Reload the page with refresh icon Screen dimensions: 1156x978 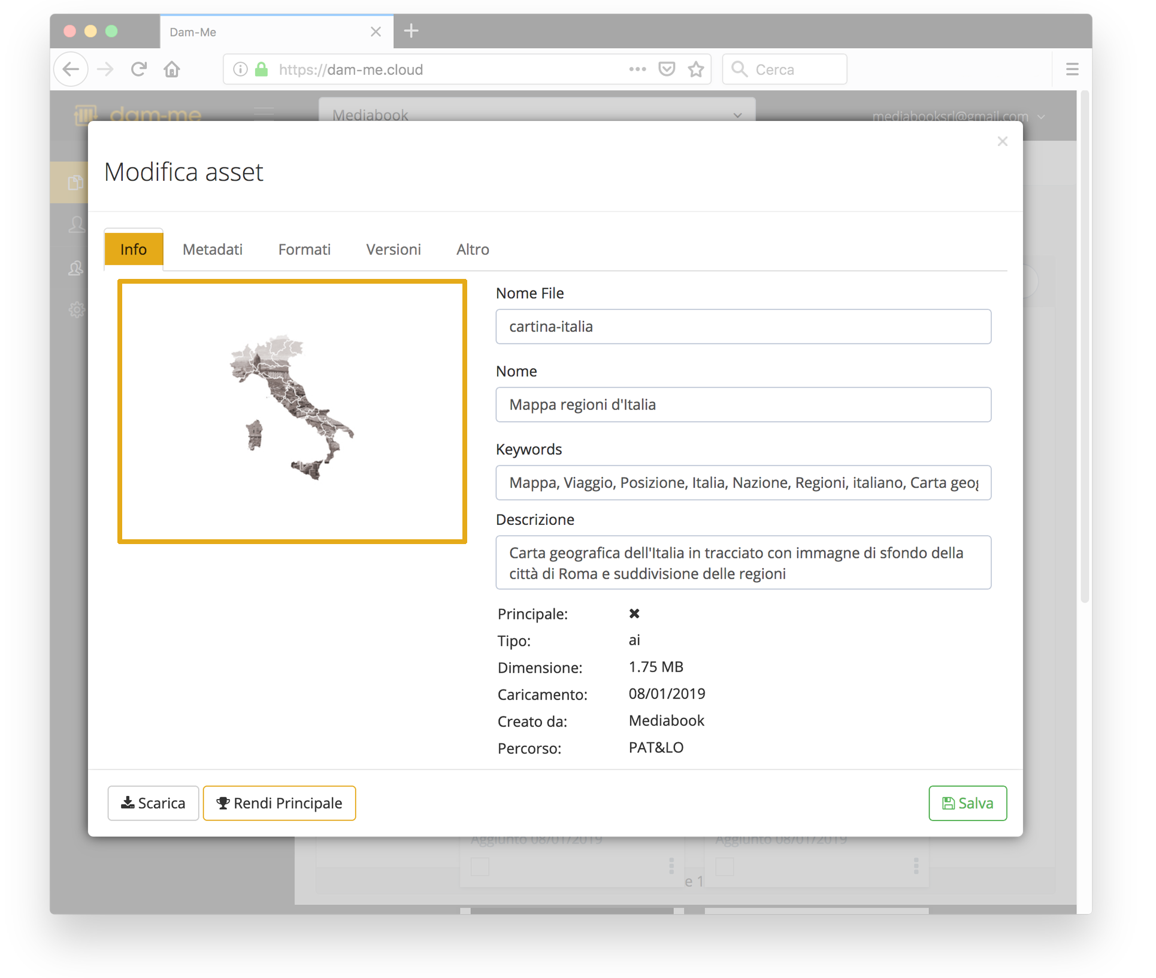click(139, 69)
